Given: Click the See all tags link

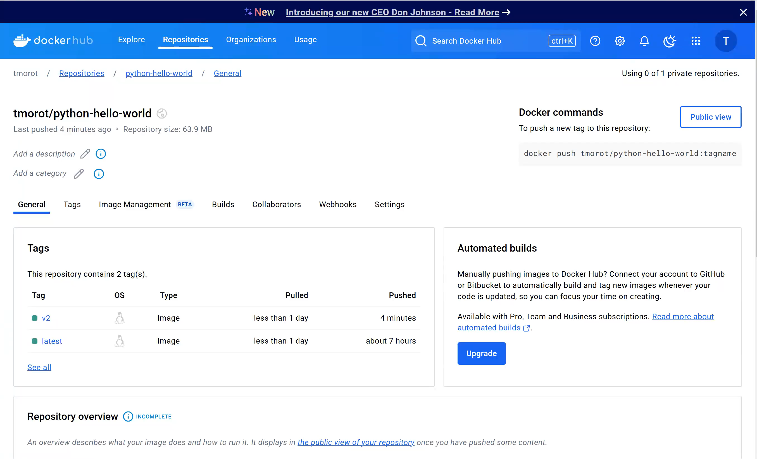Looking at the screenshot, I should pyautogui.click(x=39, y=367).
